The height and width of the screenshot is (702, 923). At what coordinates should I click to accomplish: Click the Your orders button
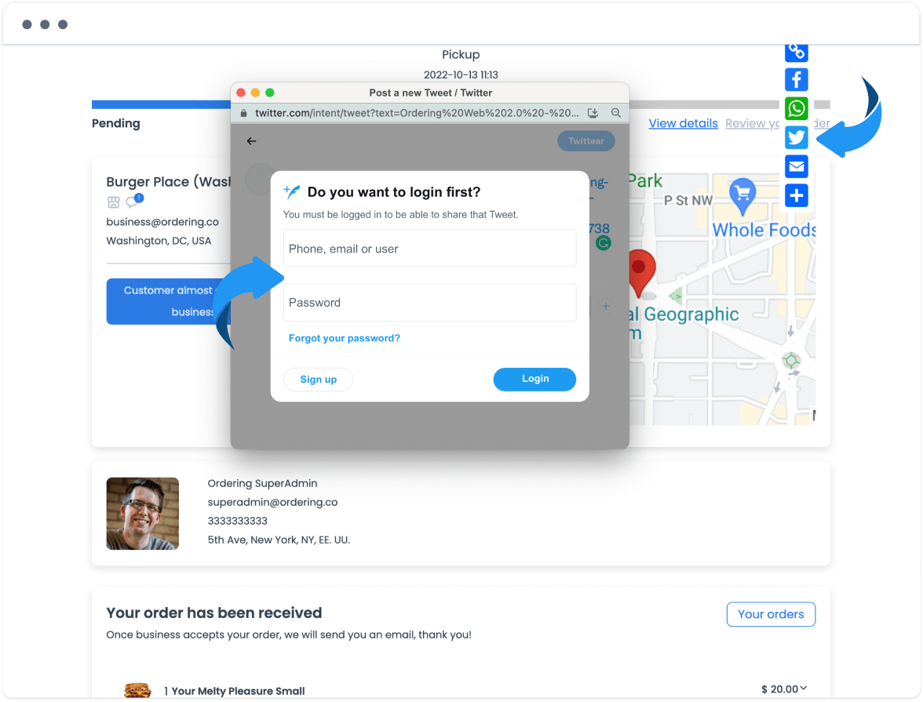[771, 614]
